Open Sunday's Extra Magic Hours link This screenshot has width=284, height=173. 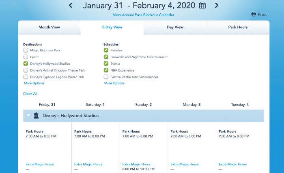(136, 164)
